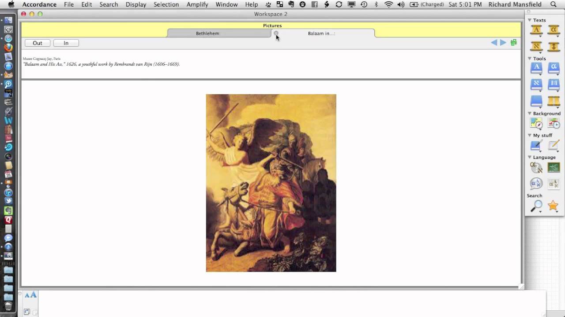The height and width of the screenshot is (317, 565).
Task: Open the Help menu
Action: 252,4
